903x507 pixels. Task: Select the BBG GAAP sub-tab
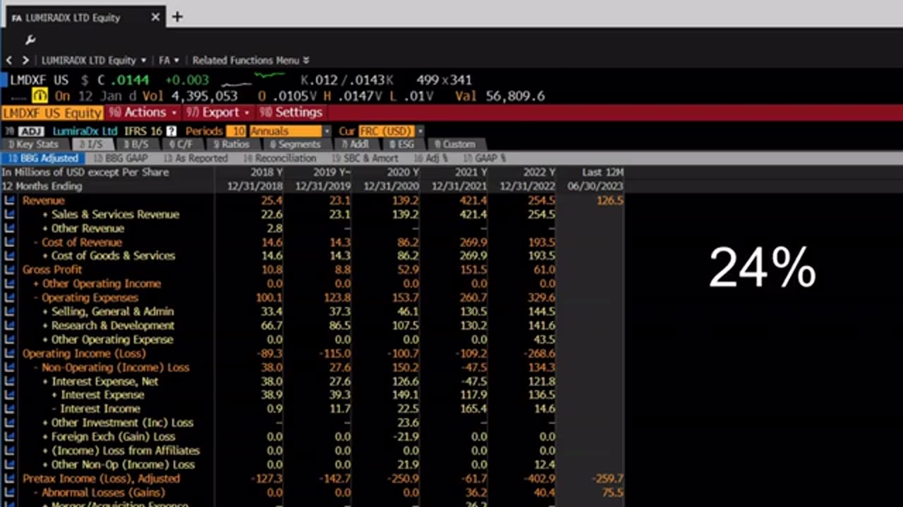pos(120,158)
